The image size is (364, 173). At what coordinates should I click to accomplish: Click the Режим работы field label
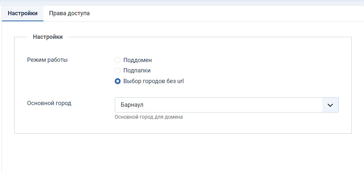coord(47,60)
